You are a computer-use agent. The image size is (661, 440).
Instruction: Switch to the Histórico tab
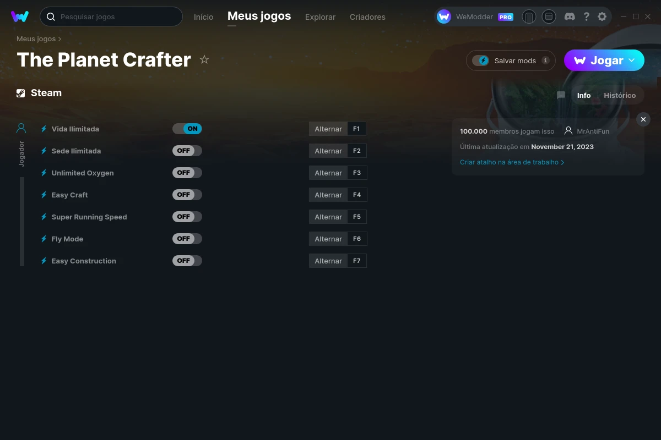pyautogui.click(x=620, y=95)
